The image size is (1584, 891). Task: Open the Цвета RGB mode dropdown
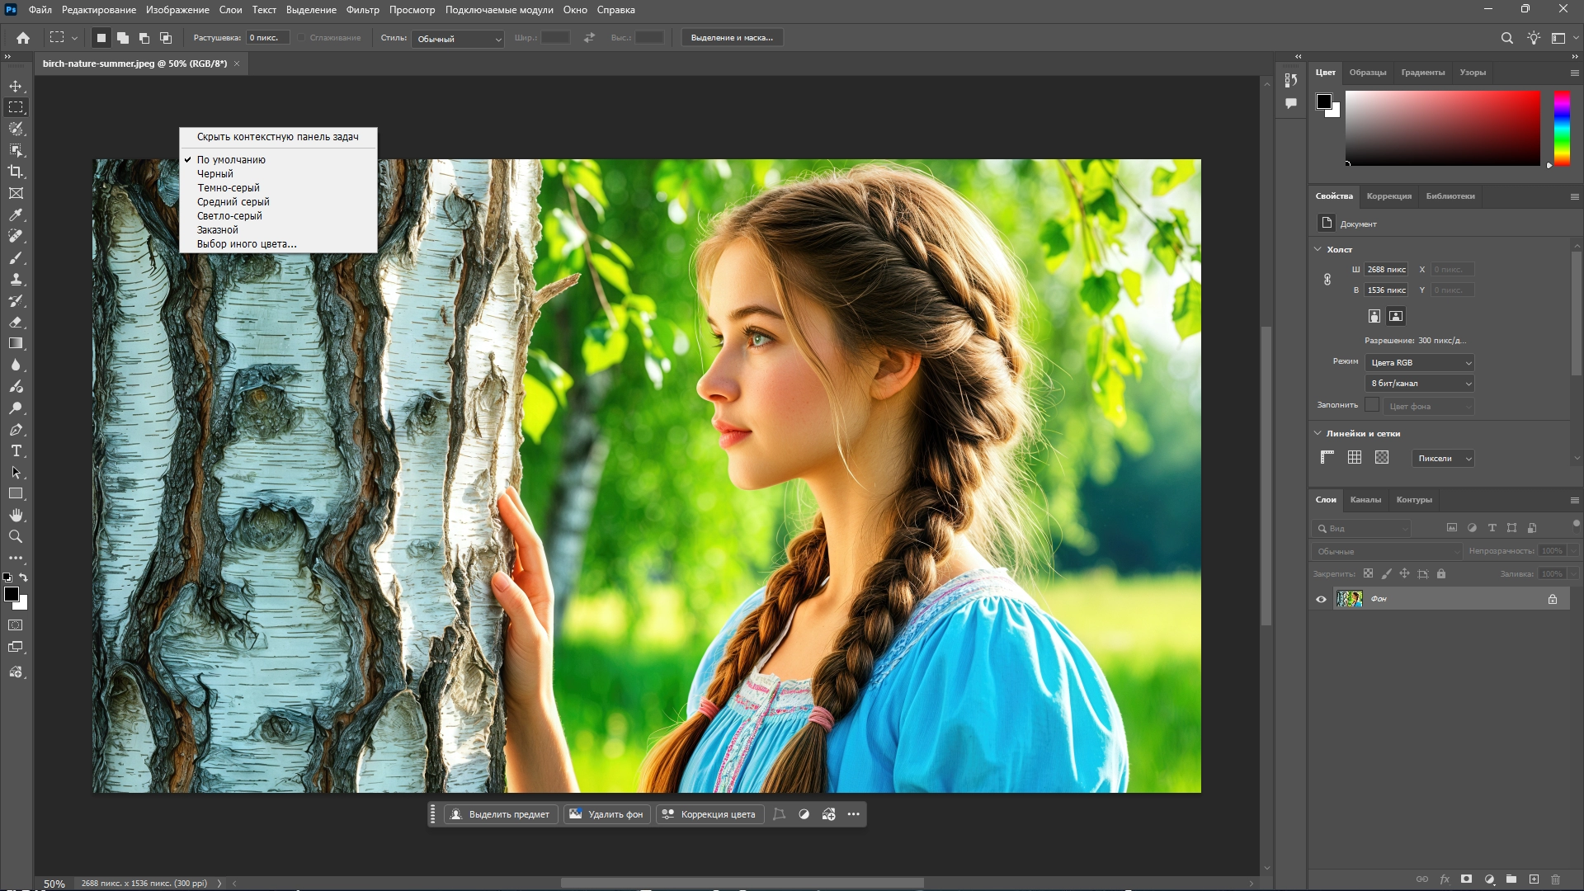click(1420, 363)
